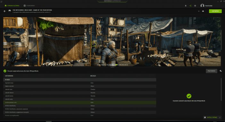
Task: Click the green share icon
Action: [190, 6]
